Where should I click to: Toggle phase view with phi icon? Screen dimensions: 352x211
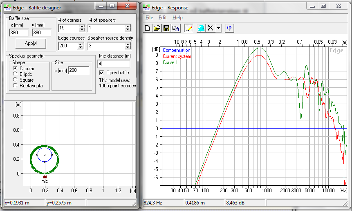click(229, 28)
